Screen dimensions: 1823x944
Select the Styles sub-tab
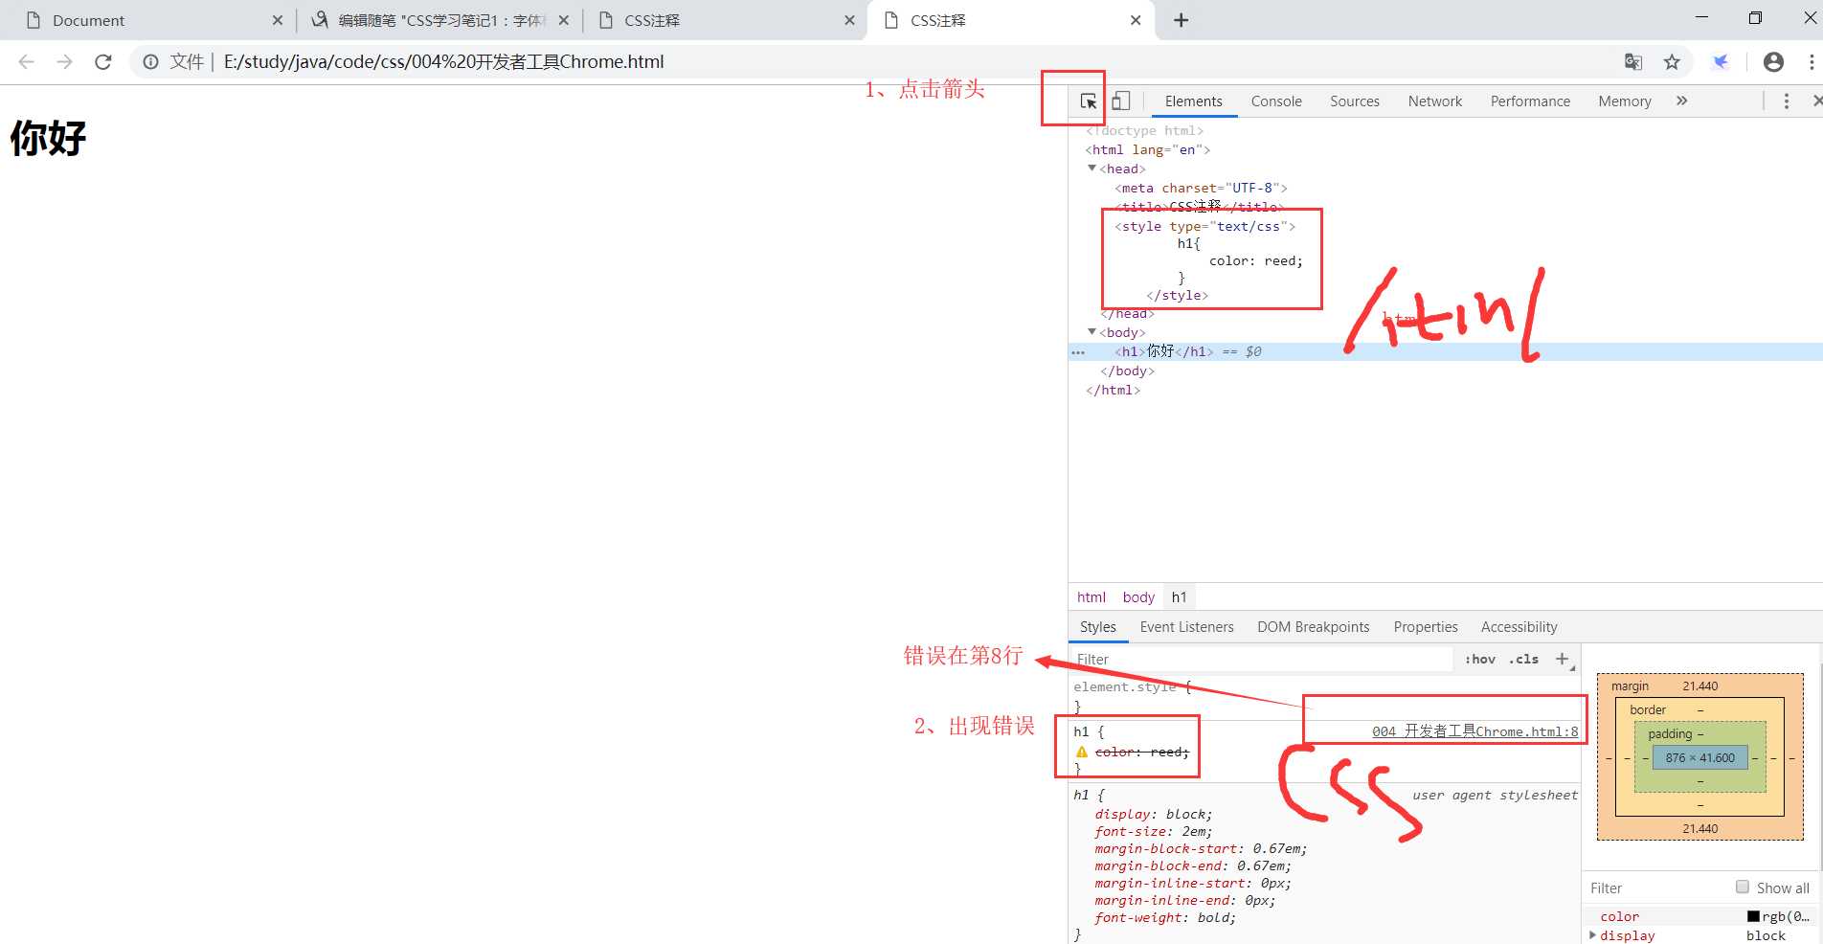(1098, 626)
